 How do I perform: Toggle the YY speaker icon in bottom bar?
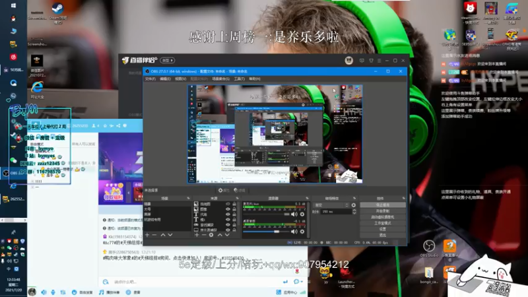tap(44, 292)
